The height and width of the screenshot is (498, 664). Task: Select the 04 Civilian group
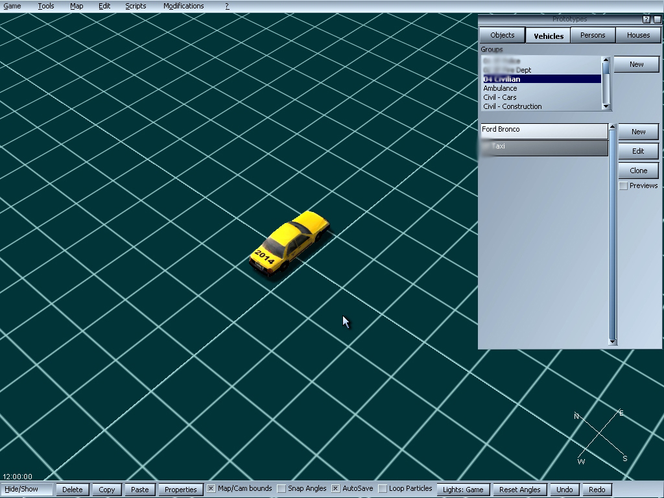[x=541, y=78]
